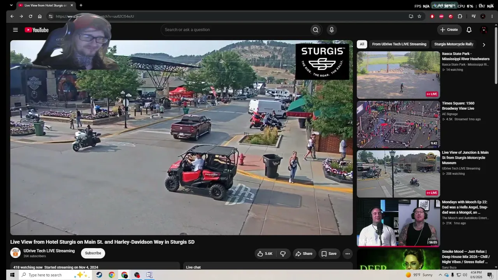Image resolution: width=498 pixels, height=280 pixels.
Task: Click the 26K subscribers text
Action: point(35,256)
